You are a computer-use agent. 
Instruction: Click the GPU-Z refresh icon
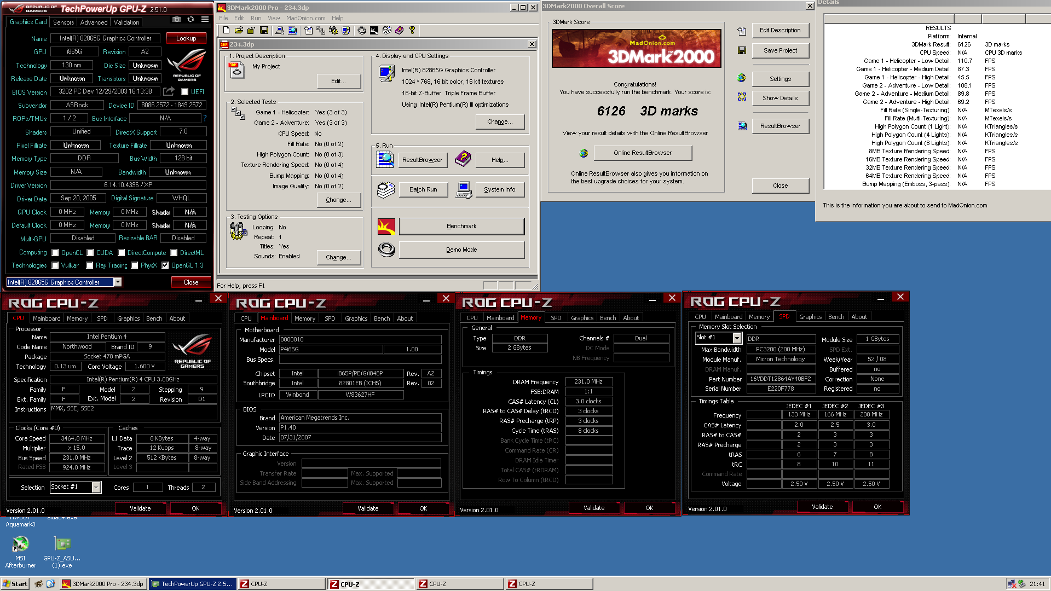click(x=190, y=19)
